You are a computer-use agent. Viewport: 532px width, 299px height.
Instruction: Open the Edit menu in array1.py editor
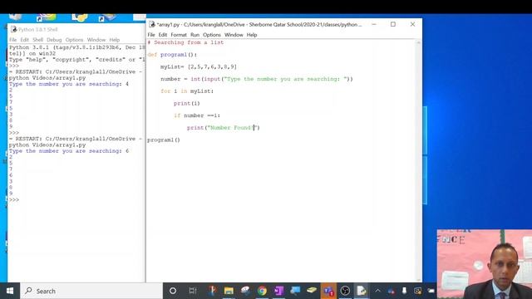tap(163, 35)
